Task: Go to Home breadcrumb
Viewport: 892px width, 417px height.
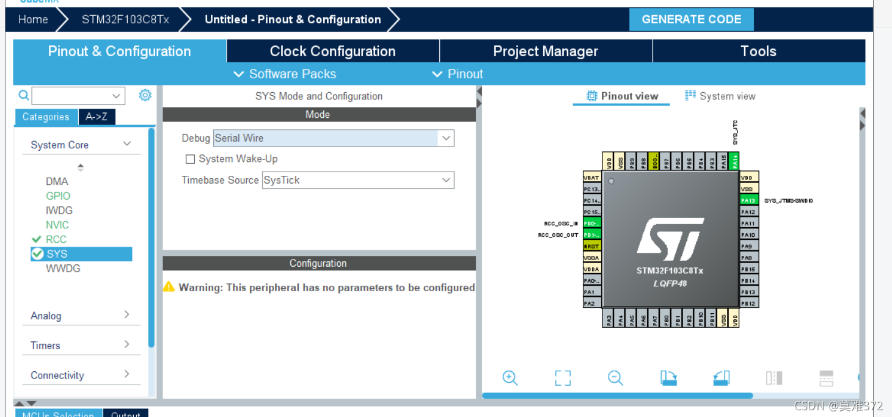Action: pyautogui.click(x=33, y=20)
